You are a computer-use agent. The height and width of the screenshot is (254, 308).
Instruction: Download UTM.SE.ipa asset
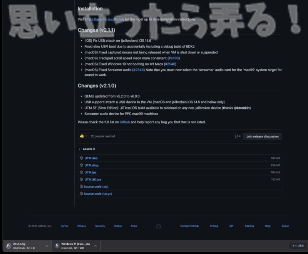(x=93, y=180)
